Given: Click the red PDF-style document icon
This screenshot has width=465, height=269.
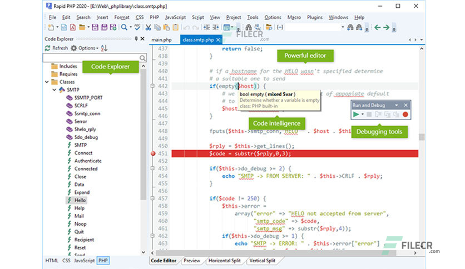Looking at the screenshot, I should 73,28.
